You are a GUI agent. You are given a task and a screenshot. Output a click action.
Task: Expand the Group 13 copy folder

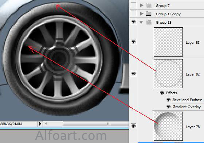(142, 13)
